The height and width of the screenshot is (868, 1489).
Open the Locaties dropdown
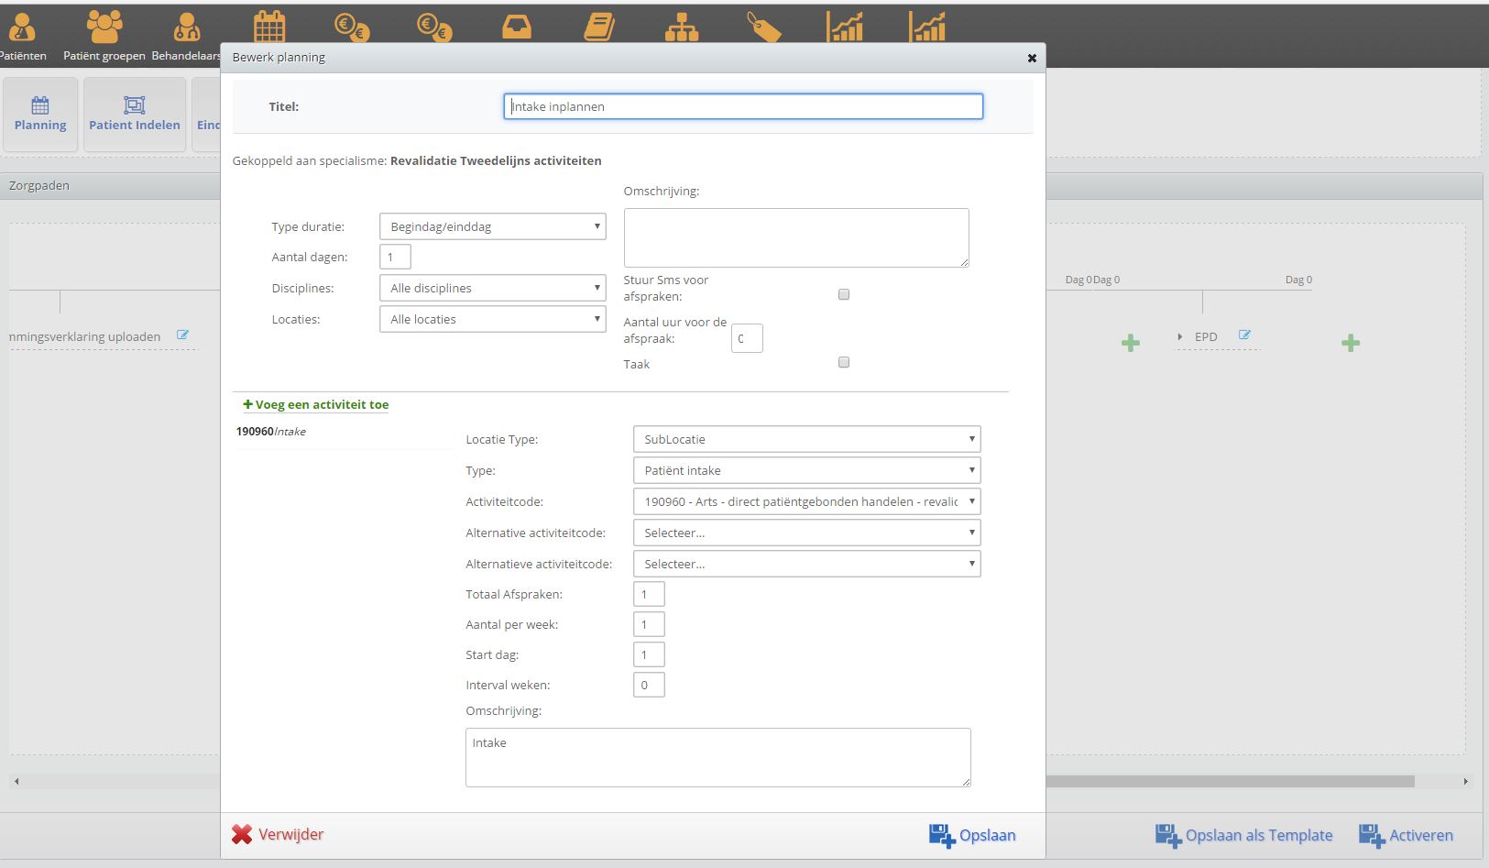[x=493, y=319]
